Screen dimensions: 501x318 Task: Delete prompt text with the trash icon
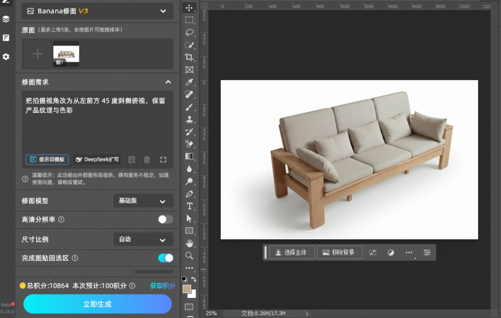pos(147,159)
